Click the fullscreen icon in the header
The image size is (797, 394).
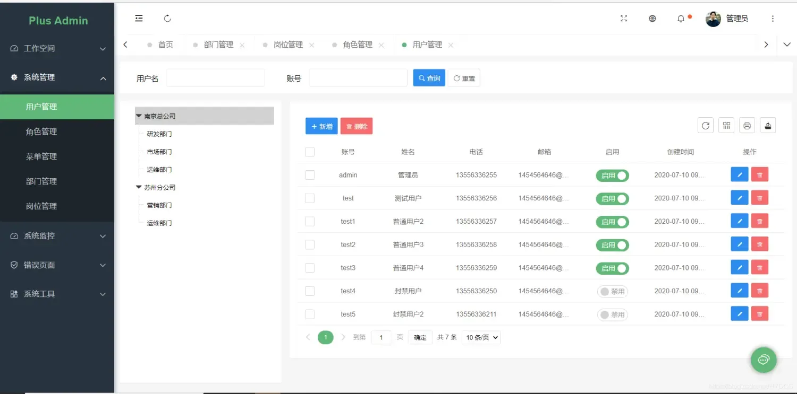624,18
